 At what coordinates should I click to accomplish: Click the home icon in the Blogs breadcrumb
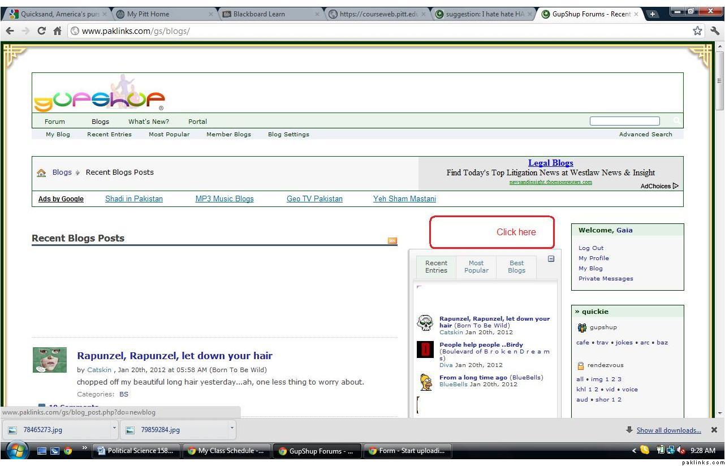pyautogui.click(x=41, y=173)
